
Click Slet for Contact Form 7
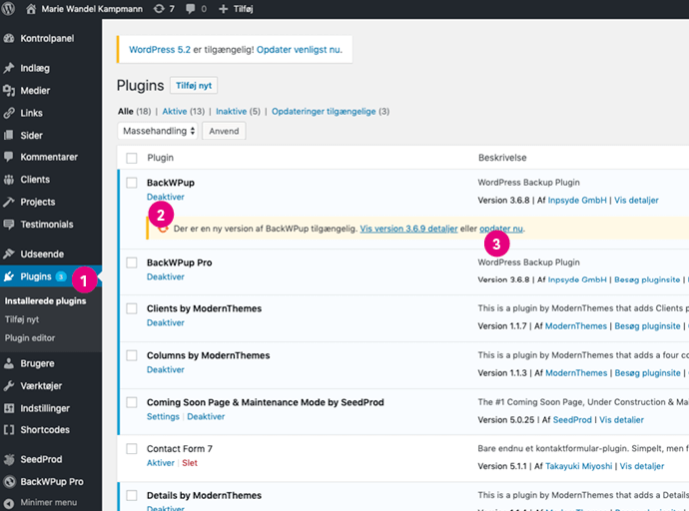(x=190, y=463)
